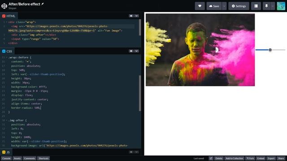Pin this pen with the pin icon
Viewport: 287px width, 161px height.
266,6
